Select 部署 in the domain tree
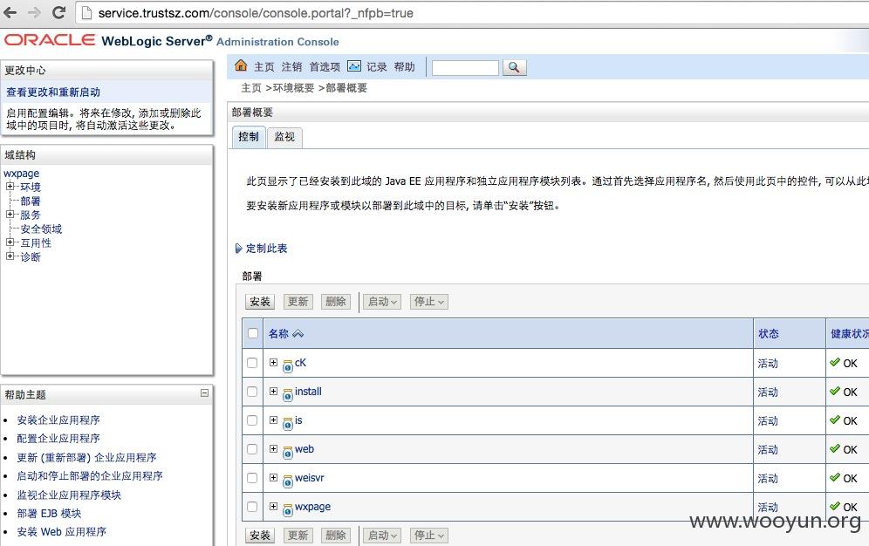 tap(31, 201)
